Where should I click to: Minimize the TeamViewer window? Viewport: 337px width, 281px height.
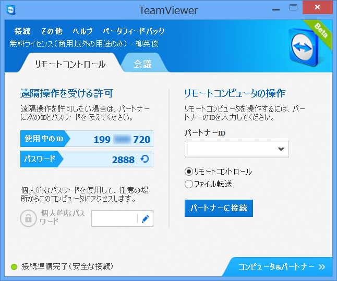pyautogui.click(x=276, y=9)
